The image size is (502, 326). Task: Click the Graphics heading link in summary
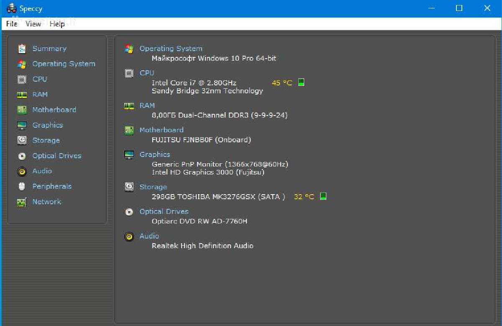[x=155, y=154]
